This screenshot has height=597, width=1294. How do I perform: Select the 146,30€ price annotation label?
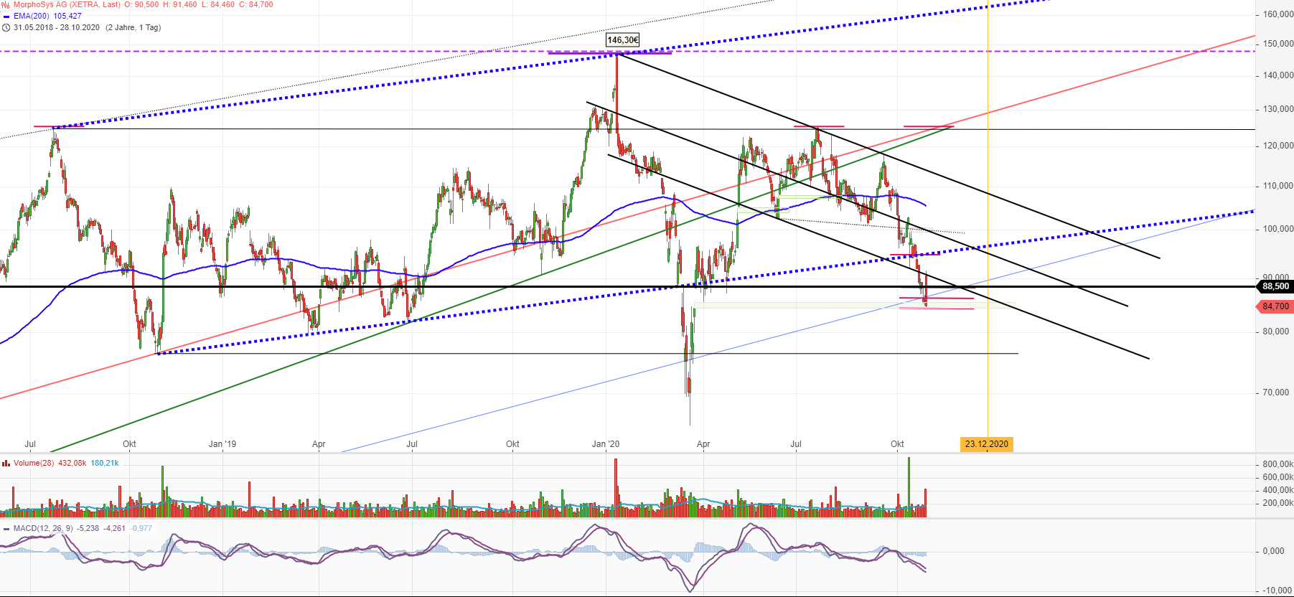click(623, 40)
